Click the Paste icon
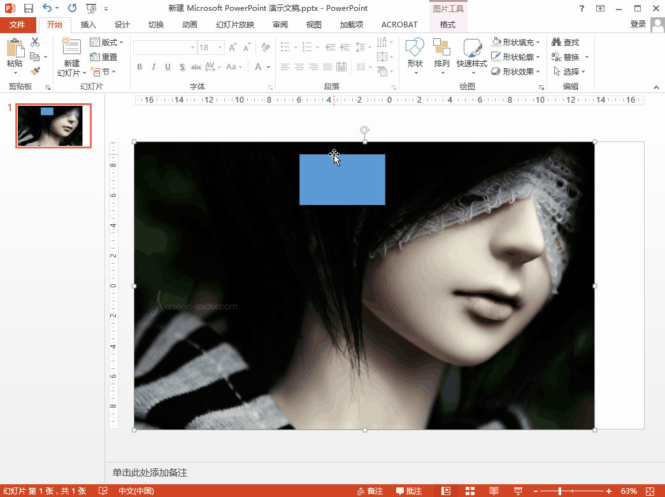Image resolution: width=665 pixels, height=497 pixels. pos(15,48)
